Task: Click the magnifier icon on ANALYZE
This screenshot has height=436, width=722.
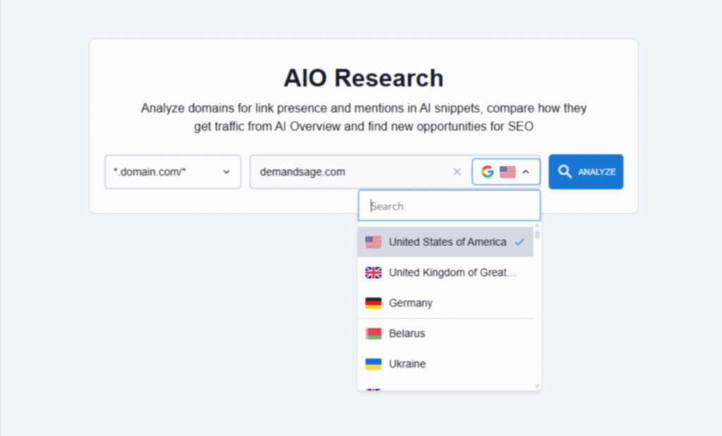Action: click(565, 172)
